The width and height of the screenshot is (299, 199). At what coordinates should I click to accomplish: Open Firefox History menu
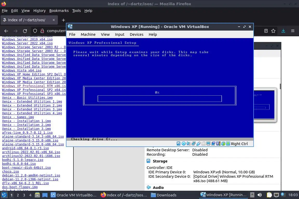click(x=39, y=11)
